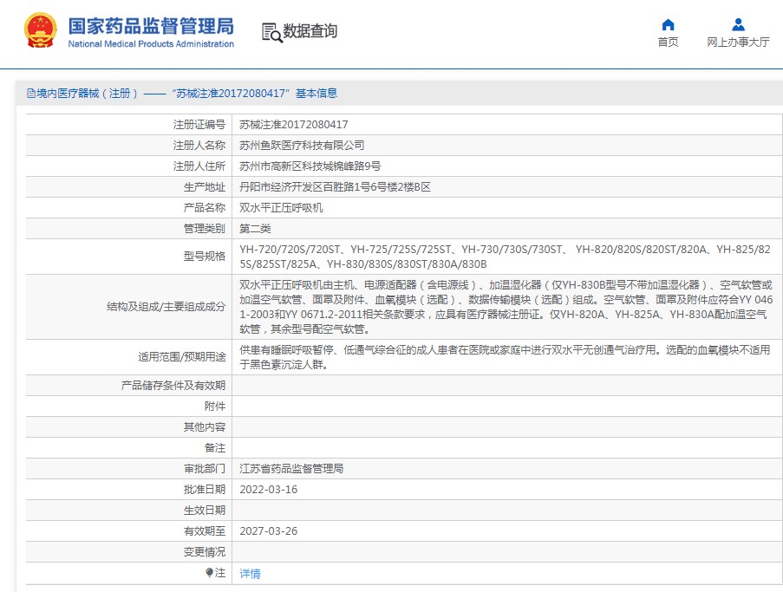Click the 注册人名称 row label

[199, 146]
